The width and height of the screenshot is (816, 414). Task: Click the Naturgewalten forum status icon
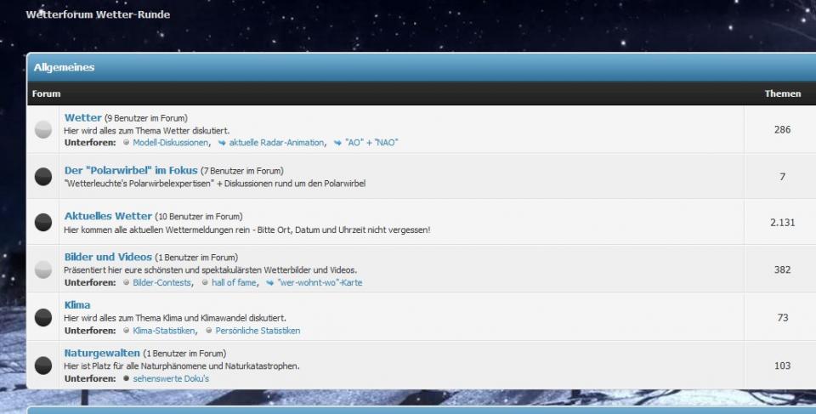tap(43, 366)
